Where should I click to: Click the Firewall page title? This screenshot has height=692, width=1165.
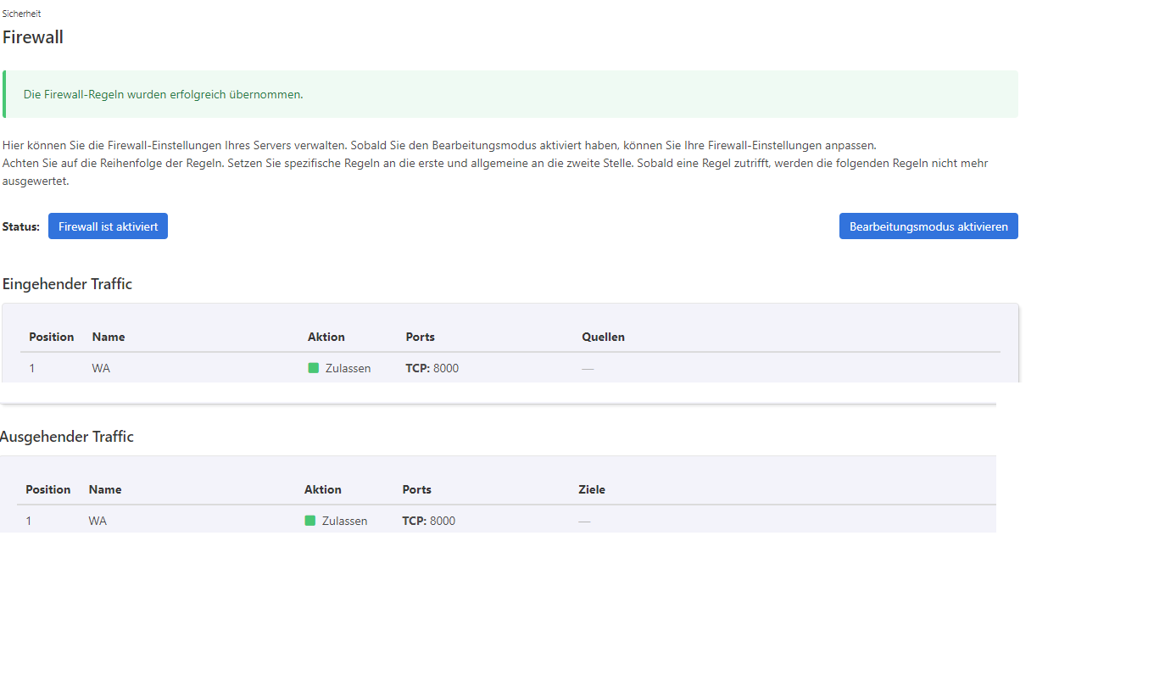coord(33,37)
